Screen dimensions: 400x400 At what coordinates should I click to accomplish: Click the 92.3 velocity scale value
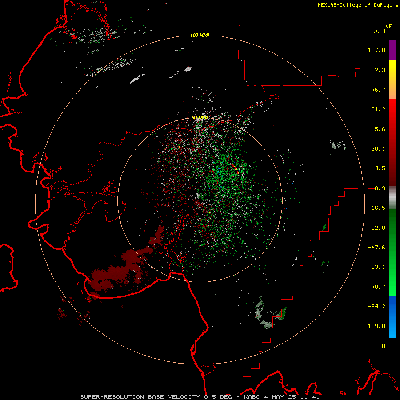pyautogui.click(x=378, y=70)
